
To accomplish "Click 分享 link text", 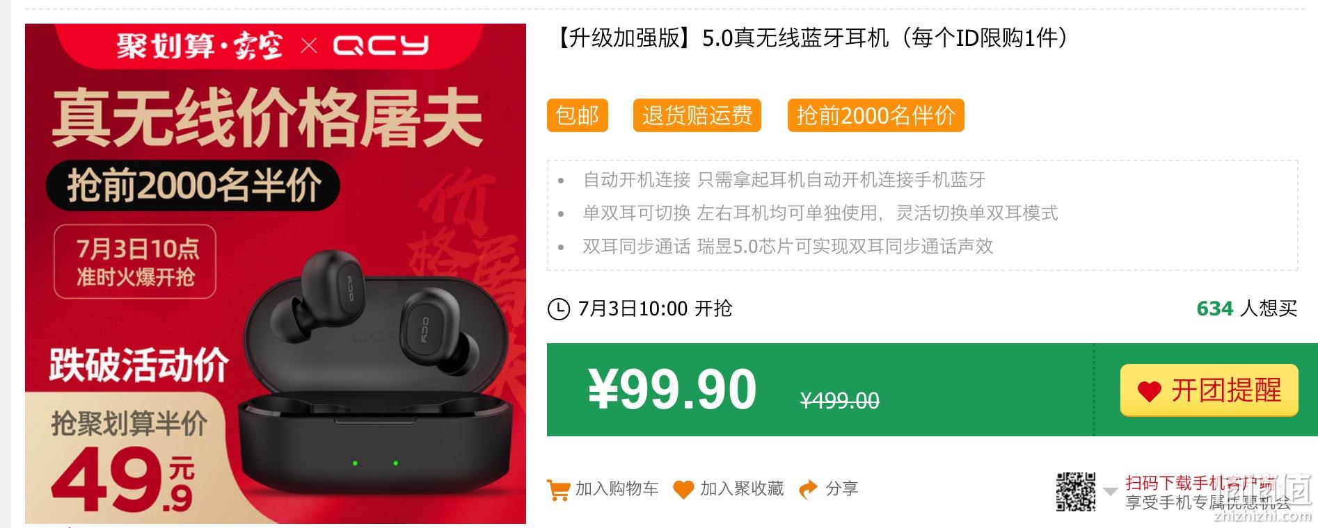I will (842, 489).
